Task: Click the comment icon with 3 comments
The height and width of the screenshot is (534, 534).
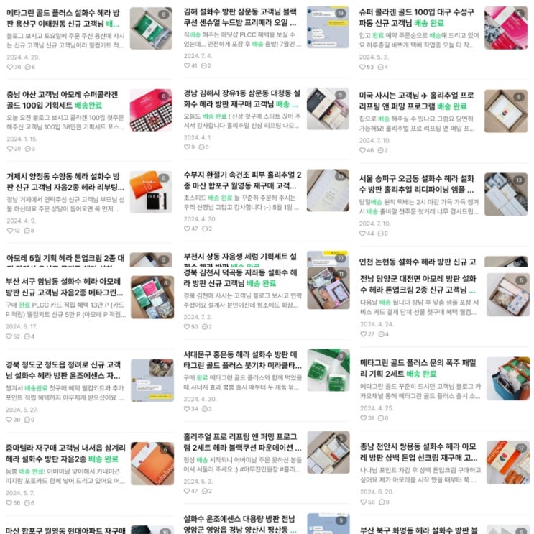Action: pos(28,149)
